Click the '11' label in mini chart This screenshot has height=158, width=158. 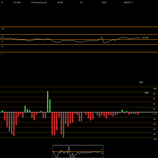tap(102, 154)
